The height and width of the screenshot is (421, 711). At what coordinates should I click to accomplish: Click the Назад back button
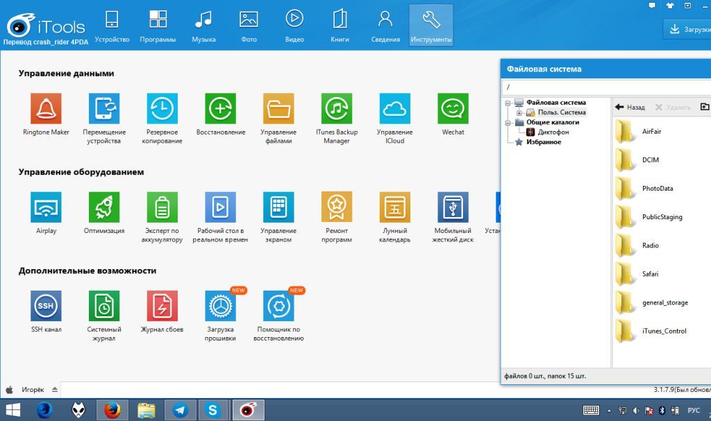(x=630, y=107)
